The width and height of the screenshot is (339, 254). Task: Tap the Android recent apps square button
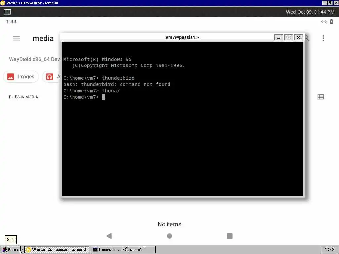[230, 236]
